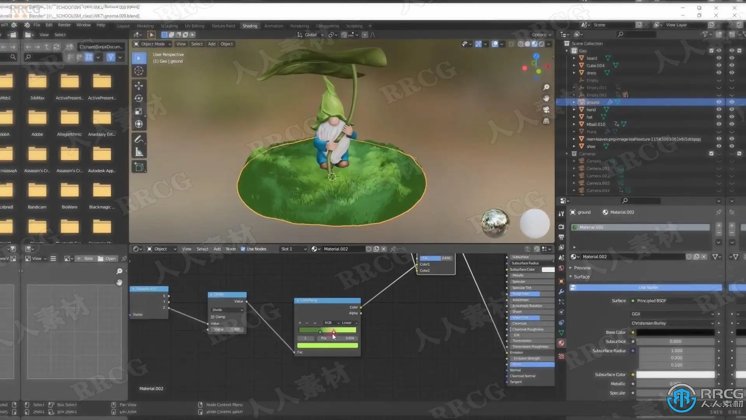Select the Annotate pencil tool
Image resolution: width=746 pixels, height=420 pixels.
tap(139, 139)
